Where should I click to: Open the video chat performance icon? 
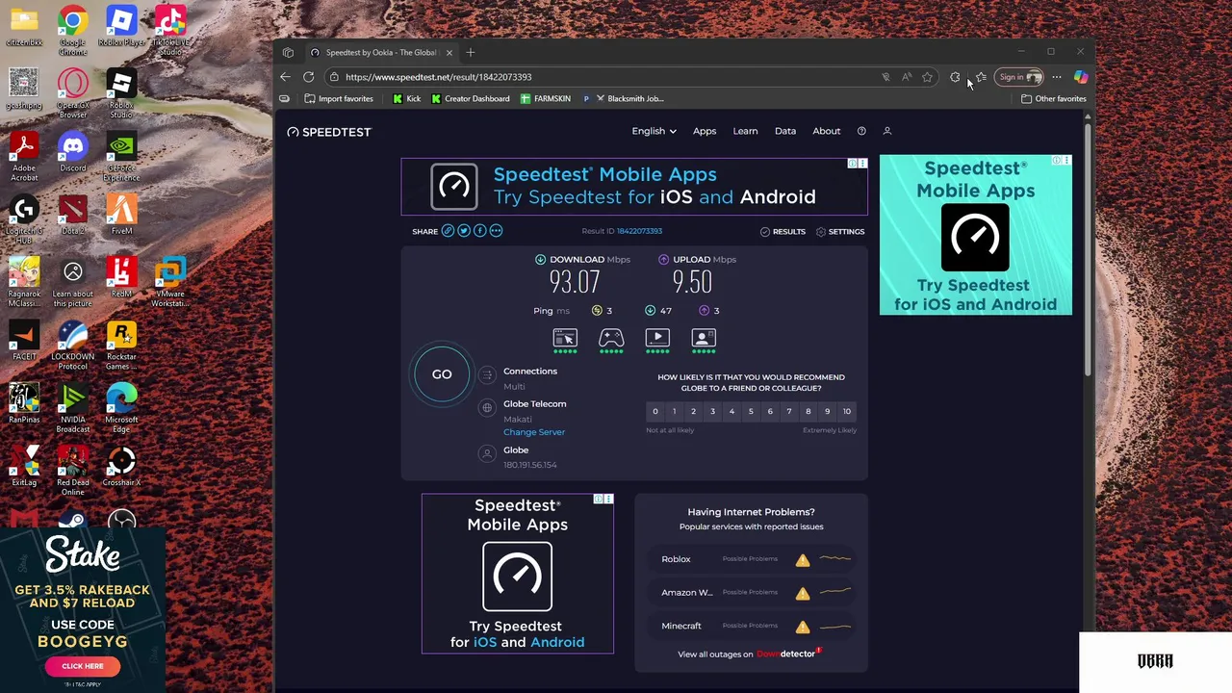click(704, 338)
